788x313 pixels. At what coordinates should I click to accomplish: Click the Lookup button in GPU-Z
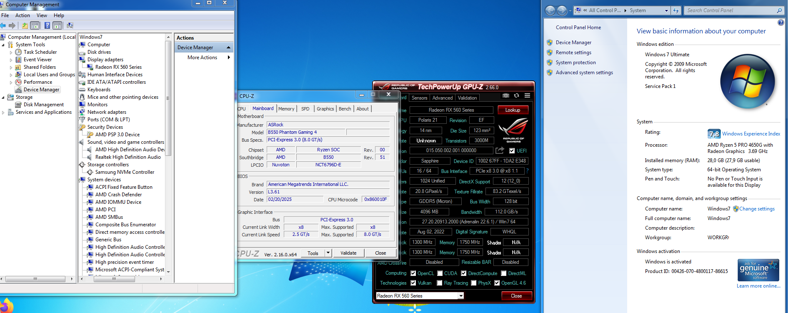(x=513, y=110)
